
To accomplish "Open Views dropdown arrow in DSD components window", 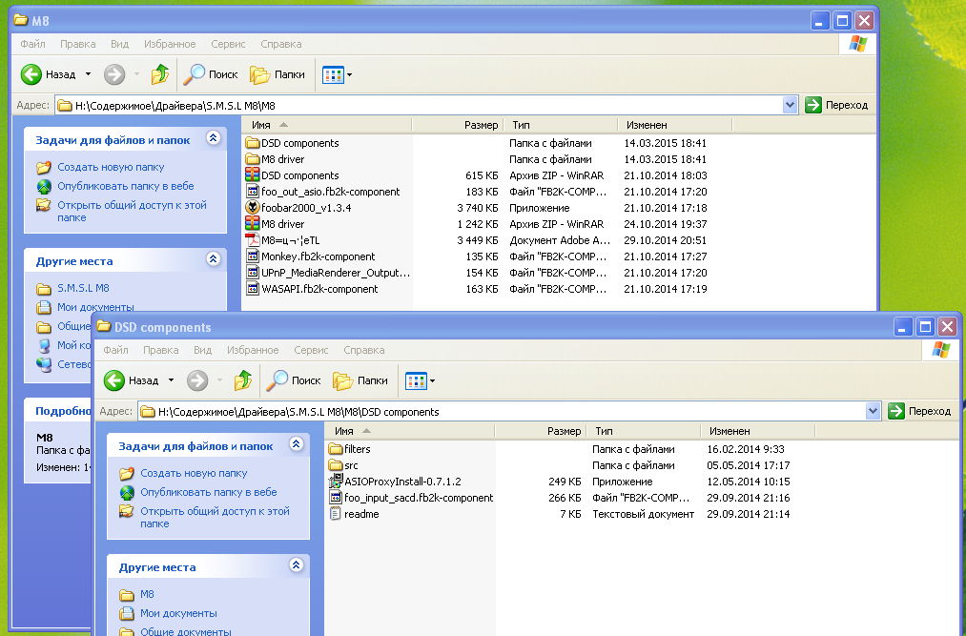I will click(x=433, y=380).
